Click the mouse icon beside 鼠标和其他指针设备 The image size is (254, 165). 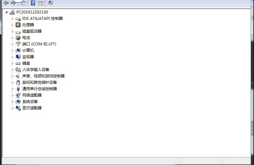point(18,82)
